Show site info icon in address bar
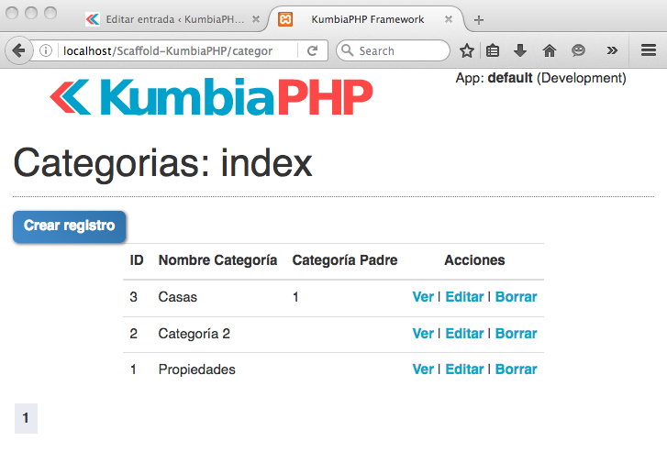The image size is (667, 452). pos(46,51)
